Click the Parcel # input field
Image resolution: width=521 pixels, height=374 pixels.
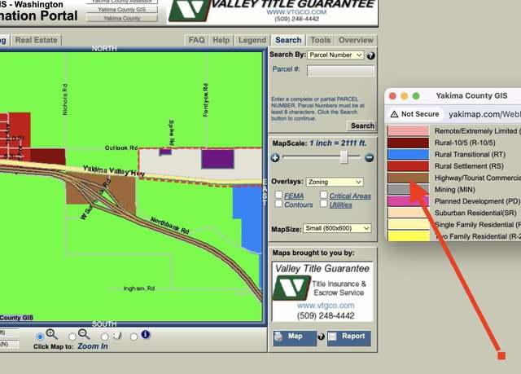tap(340, 71)
